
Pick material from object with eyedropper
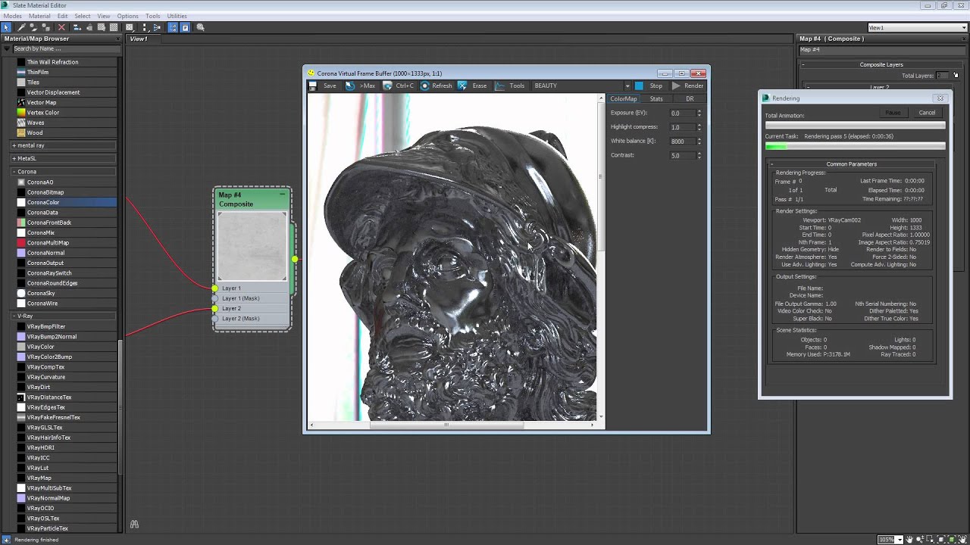[x=22, y=27]
